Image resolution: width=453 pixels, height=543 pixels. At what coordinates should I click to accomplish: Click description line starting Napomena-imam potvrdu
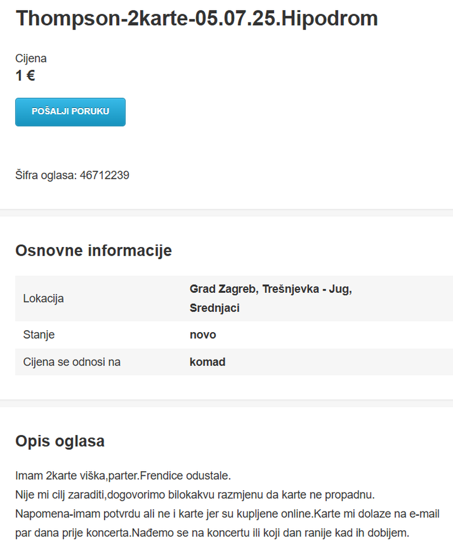click(x=228, y=513)
